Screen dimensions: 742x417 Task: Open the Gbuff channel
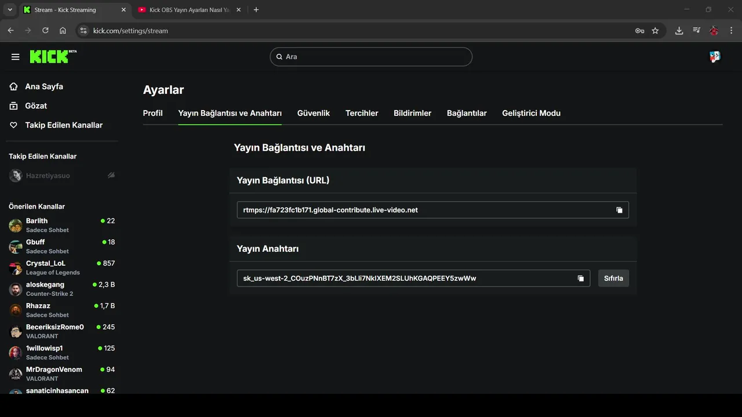tap(61, 247)
